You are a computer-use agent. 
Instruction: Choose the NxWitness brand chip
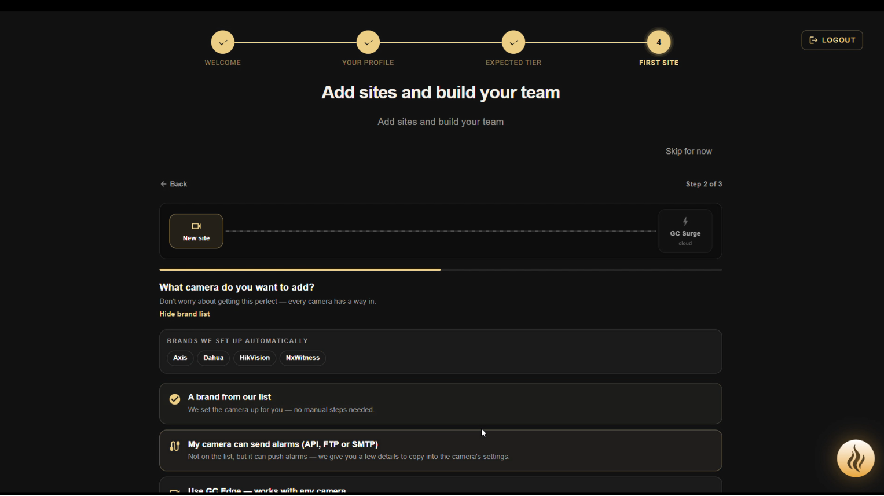click(x=303, y=358)
